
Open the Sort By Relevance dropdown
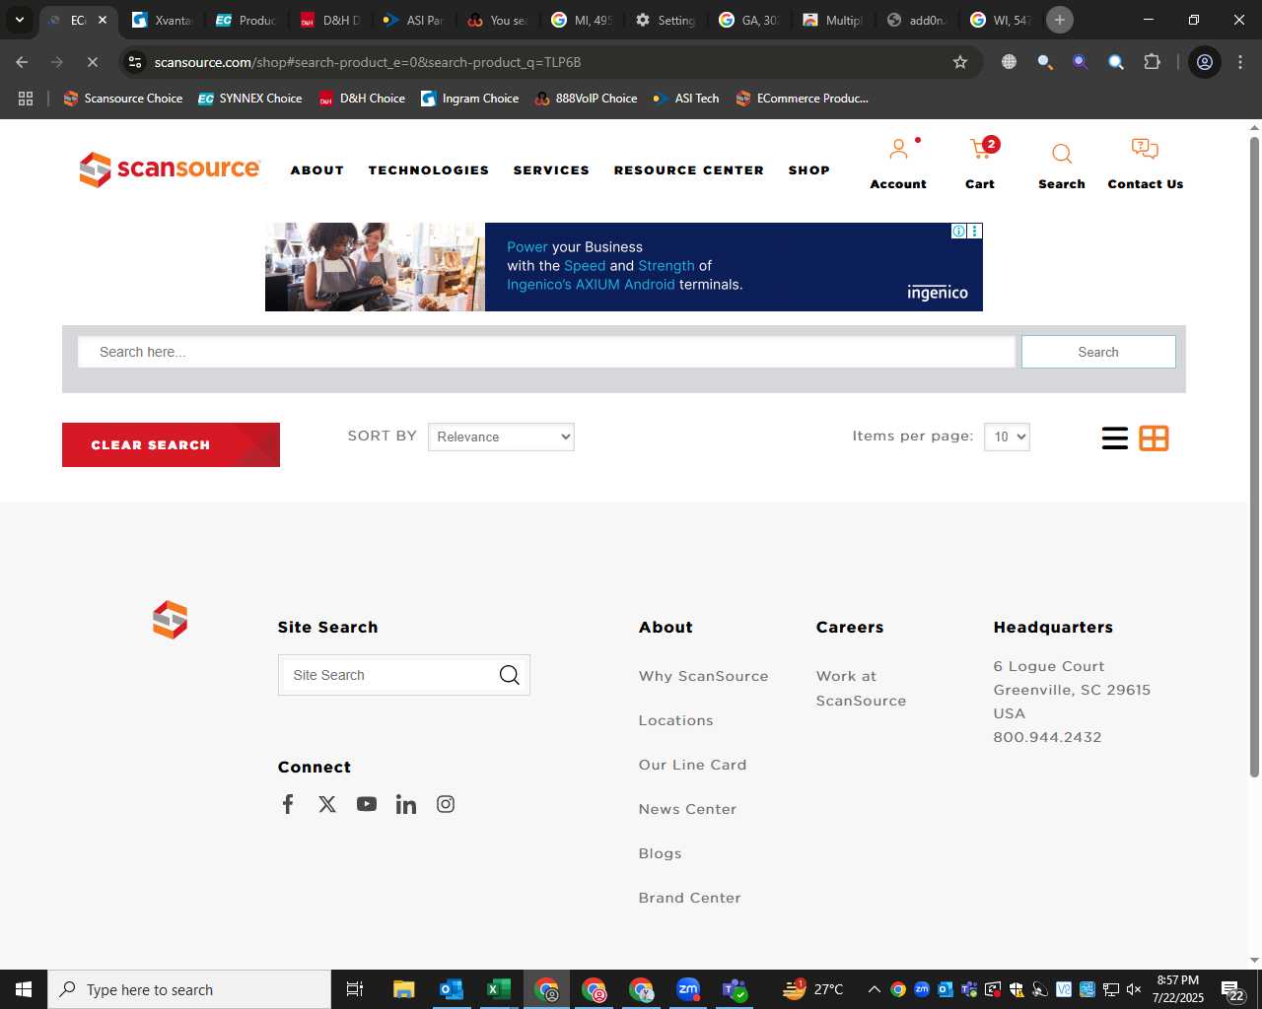click(x=501, y=437)
